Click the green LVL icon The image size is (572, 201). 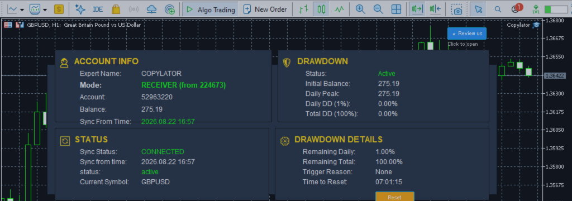coord(536,9)
